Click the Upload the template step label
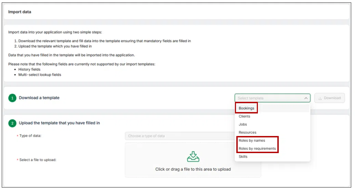Image resolution: width=355 pixels, height=190 pixels. pyautogui.click(x=59, y=123)
